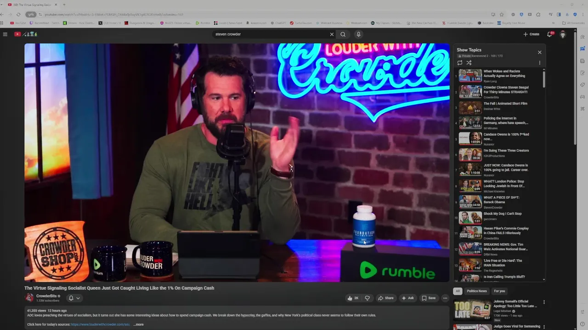Like the video with thumbs up
Viewport: 588px width, 330px height.
click(x=353, y=298)
